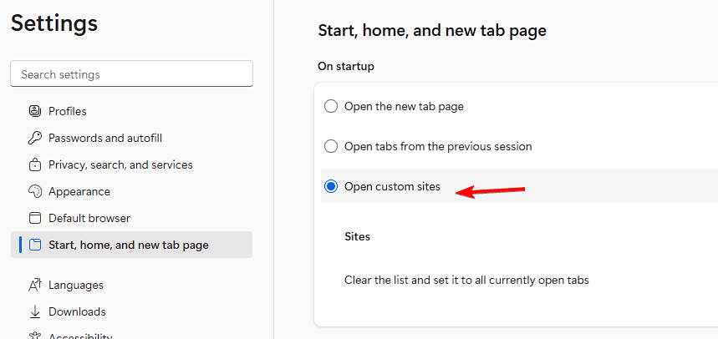Click the Privacy lock icon
The height and width of the screenshot is (339, 718).
(x=34, y=164)
